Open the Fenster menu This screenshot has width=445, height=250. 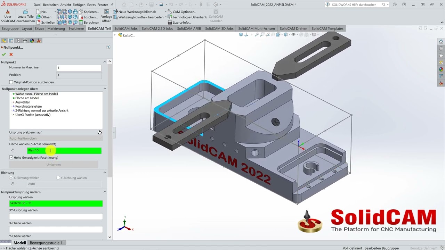[103, 5]
